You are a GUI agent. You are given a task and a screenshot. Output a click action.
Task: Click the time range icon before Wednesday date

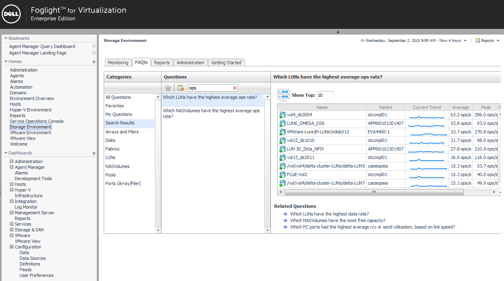(362, 41)
